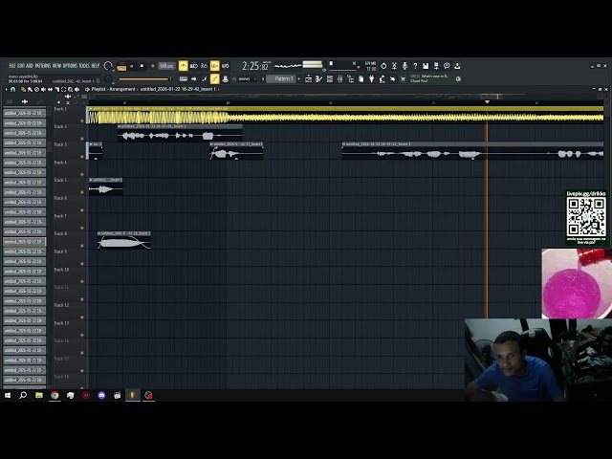Click the stop button in transport
Screen dimensions: 612x459
[142, 66]
